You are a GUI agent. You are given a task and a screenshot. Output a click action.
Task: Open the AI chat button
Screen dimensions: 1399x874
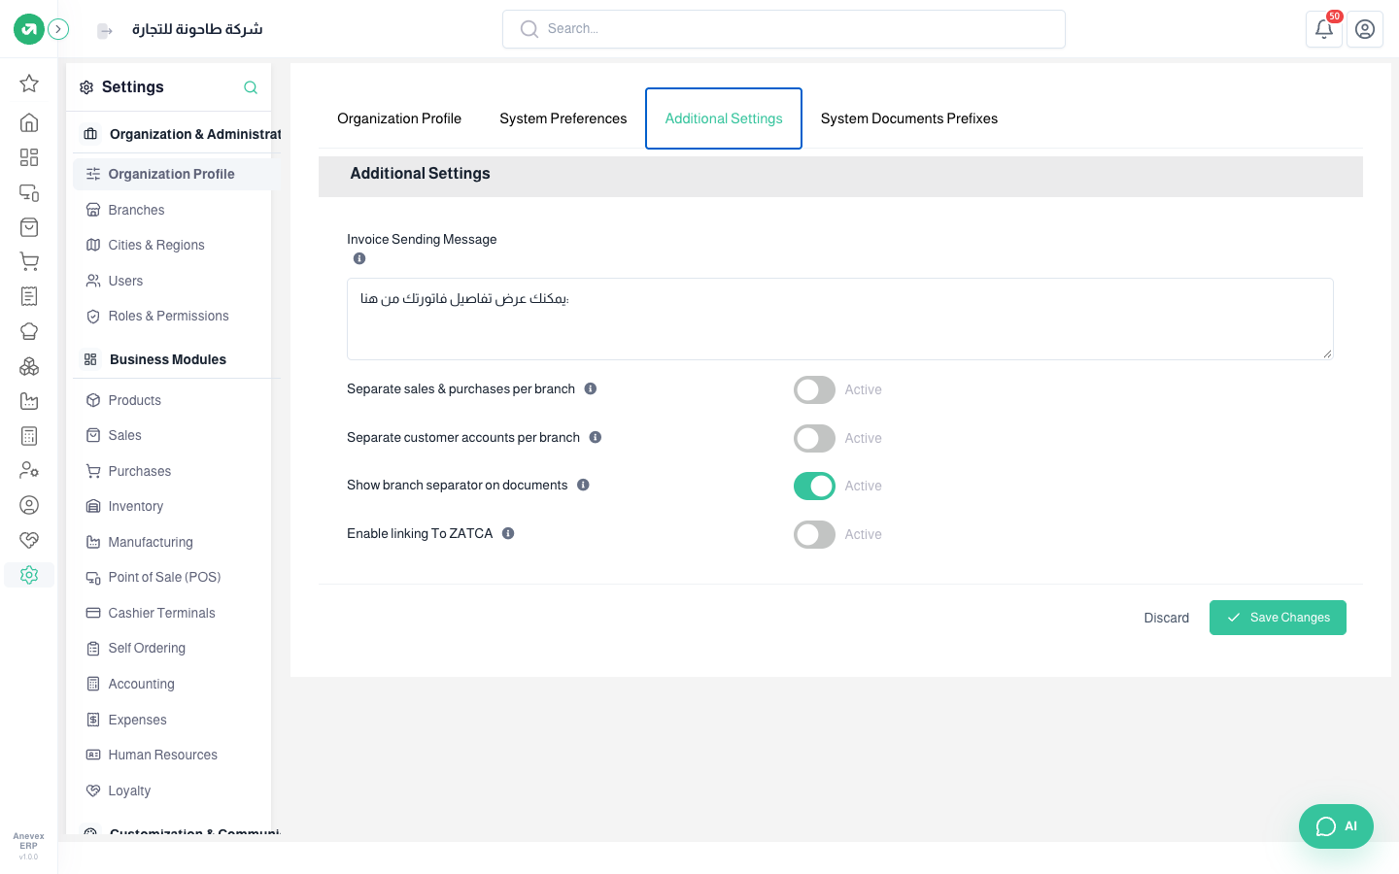(x=1336, y=826)
